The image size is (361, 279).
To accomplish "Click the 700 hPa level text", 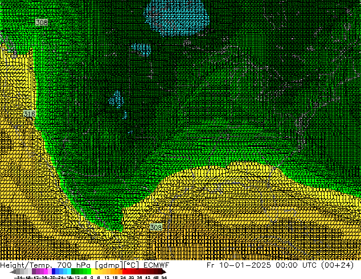I will coord(73,265).
